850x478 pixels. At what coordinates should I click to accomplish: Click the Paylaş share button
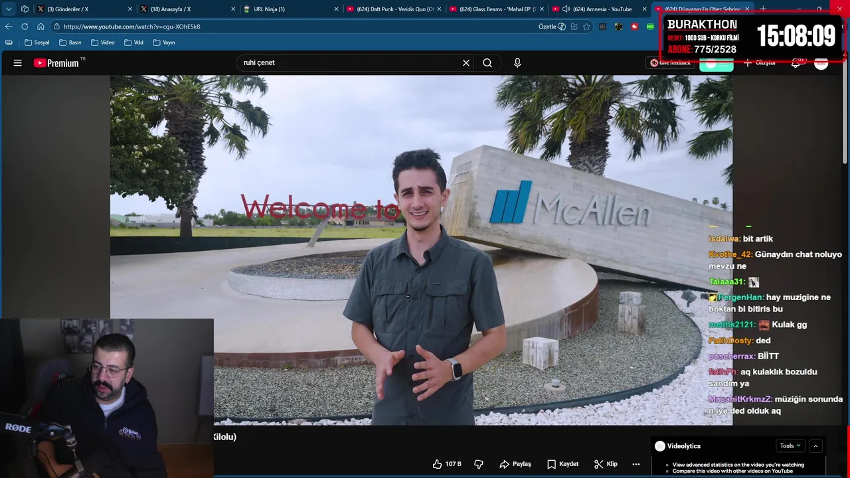(515, 464)
